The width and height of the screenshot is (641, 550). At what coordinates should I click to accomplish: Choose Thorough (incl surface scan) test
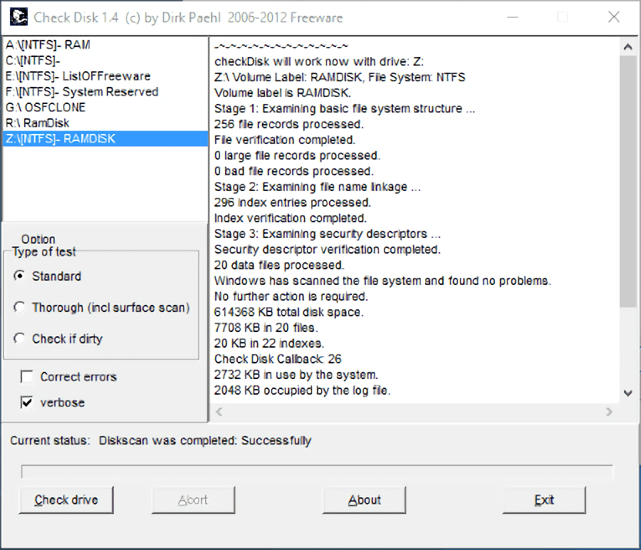[x=18, y=308]
